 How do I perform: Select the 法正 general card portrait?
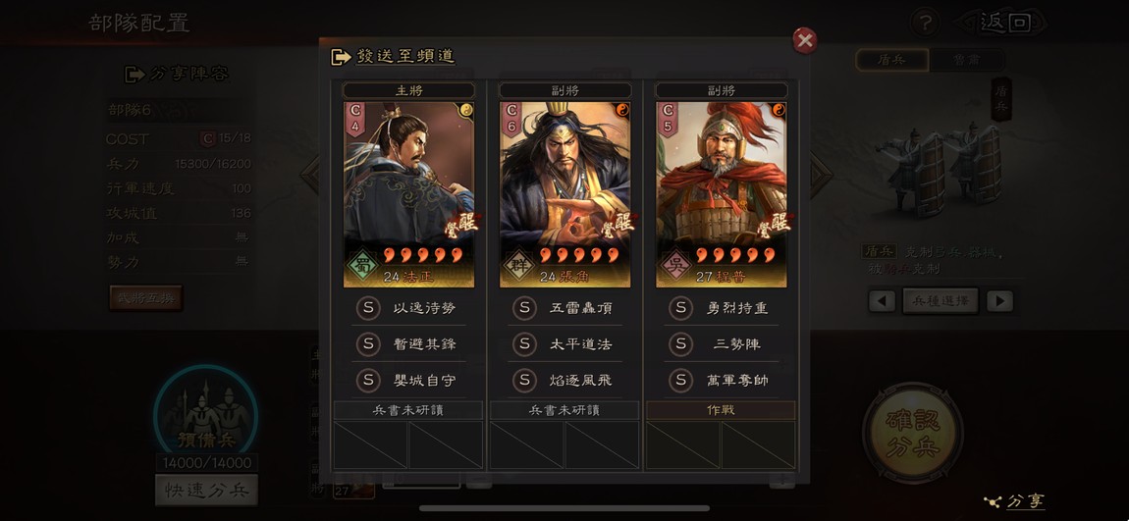[408, 194]
